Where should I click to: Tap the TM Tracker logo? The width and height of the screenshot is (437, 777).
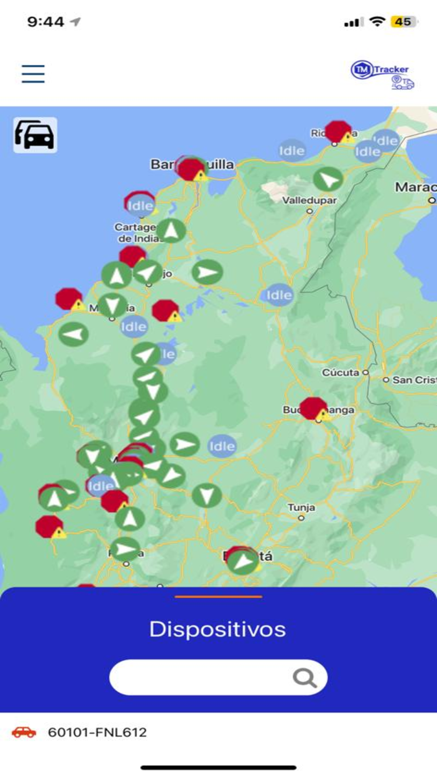[x=382, y=75]
